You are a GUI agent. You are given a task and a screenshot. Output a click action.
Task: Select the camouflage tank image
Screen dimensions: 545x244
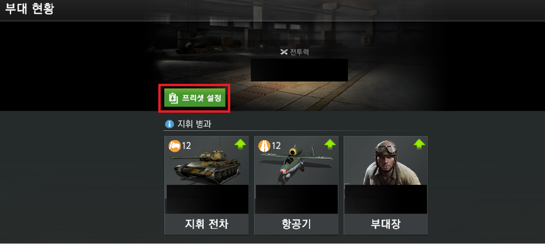pyautogui.click(x=205, y=166)
